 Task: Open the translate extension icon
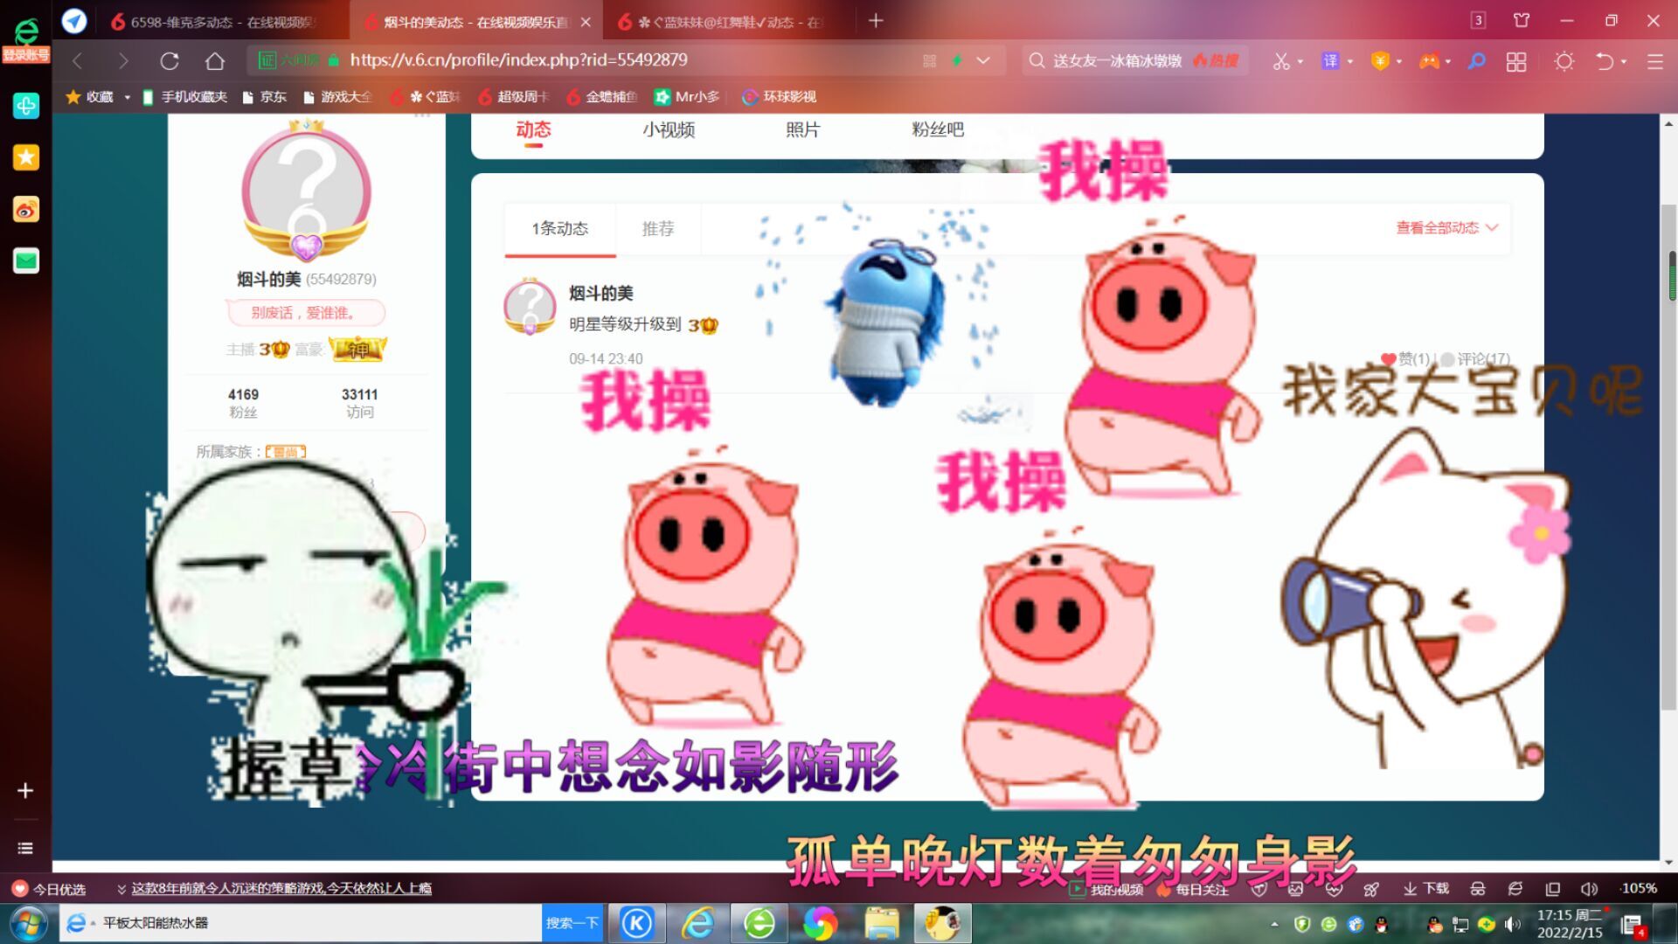[1330, 61]
